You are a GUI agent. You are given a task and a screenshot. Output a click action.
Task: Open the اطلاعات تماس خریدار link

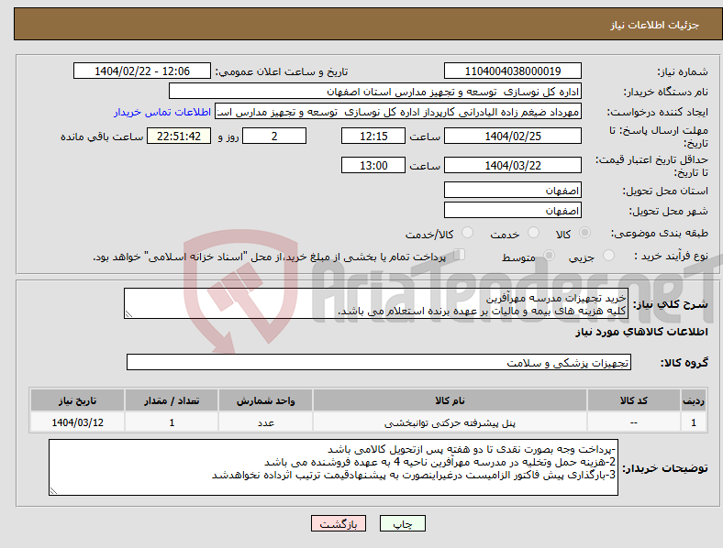coord(162,112)
